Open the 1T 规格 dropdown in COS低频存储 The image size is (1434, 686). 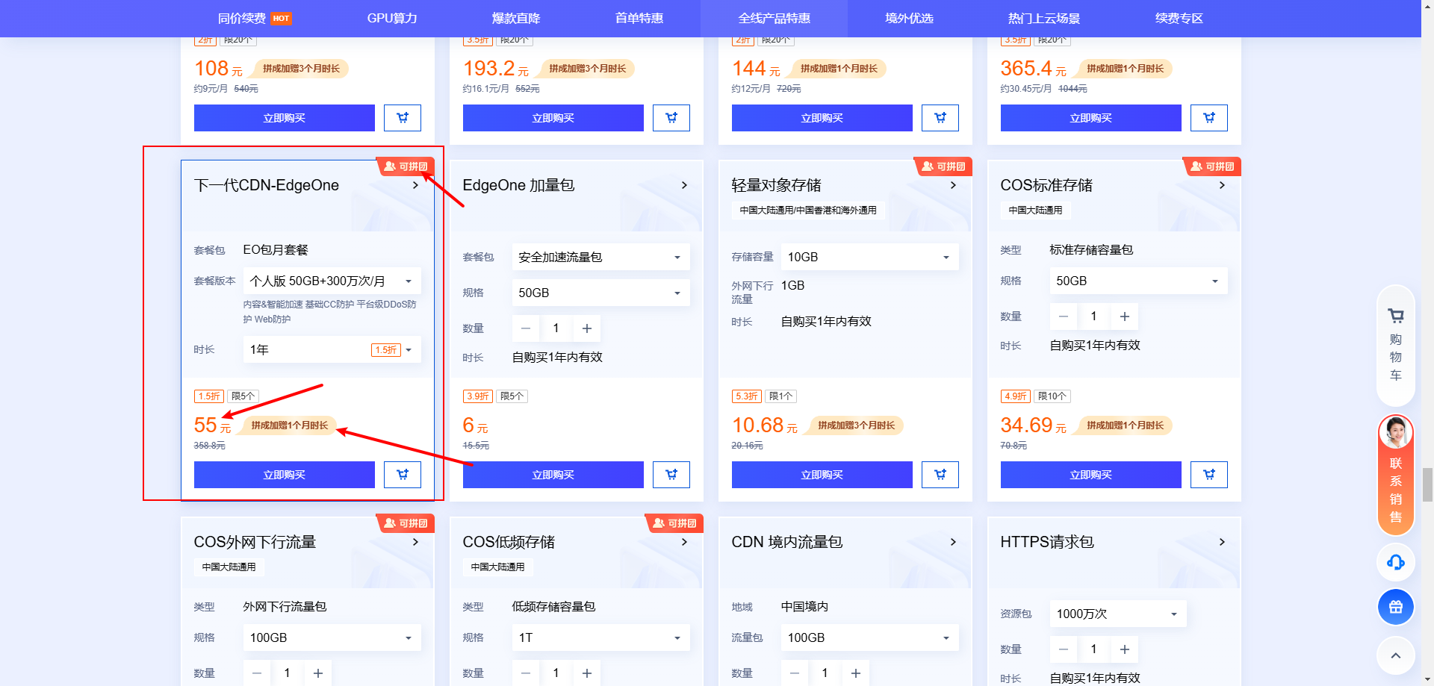601,637
